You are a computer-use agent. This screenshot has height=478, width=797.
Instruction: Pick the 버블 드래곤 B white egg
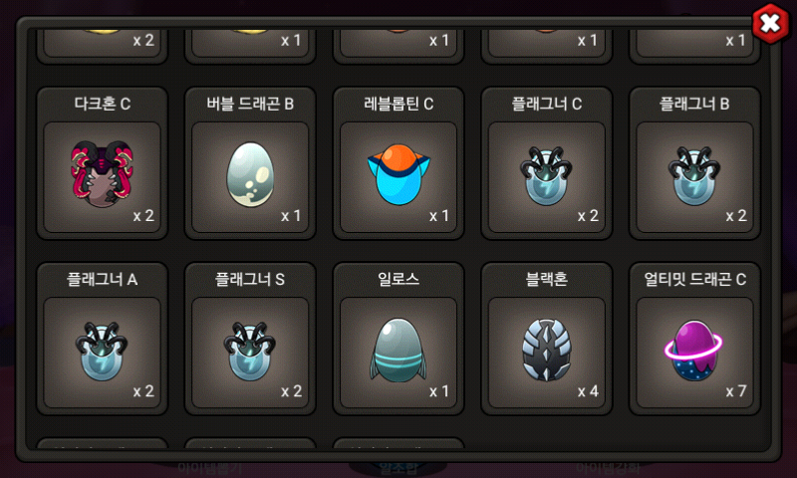(x=250, y=173)
